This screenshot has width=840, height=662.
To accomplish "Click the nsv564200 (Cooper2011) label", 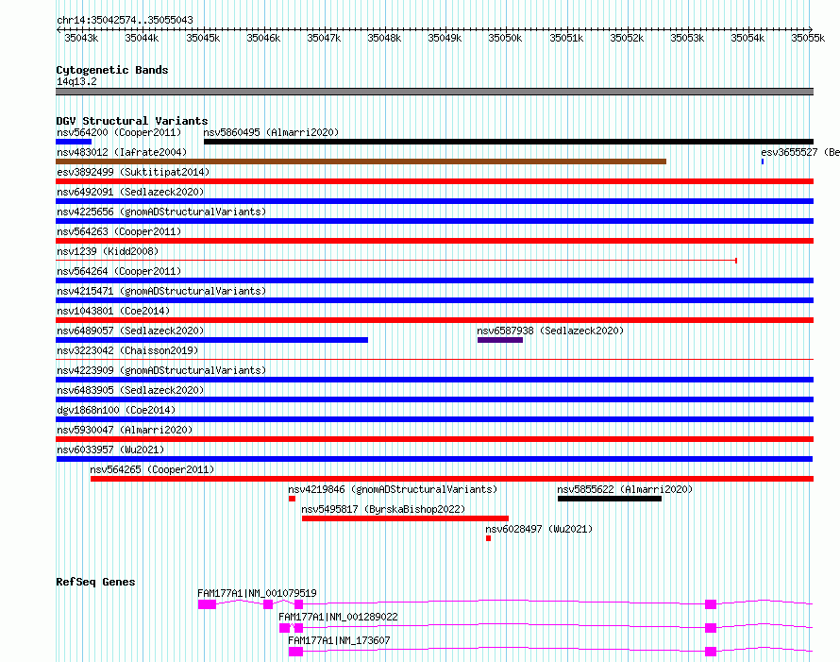I will coord(119,132).
